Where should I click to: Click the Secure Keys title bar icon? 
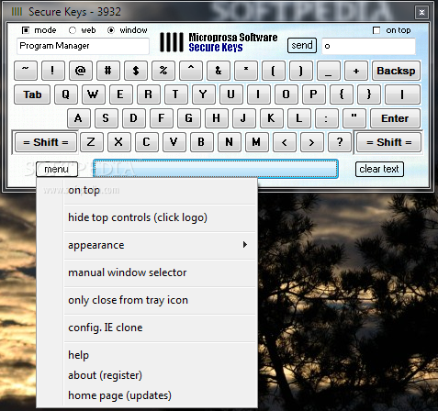17,12
